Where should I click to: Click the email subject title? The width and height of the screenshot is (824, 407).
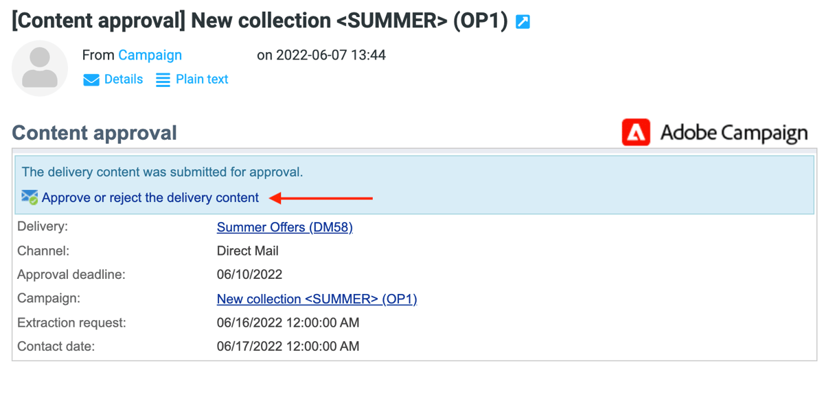[x=260, y=21]
